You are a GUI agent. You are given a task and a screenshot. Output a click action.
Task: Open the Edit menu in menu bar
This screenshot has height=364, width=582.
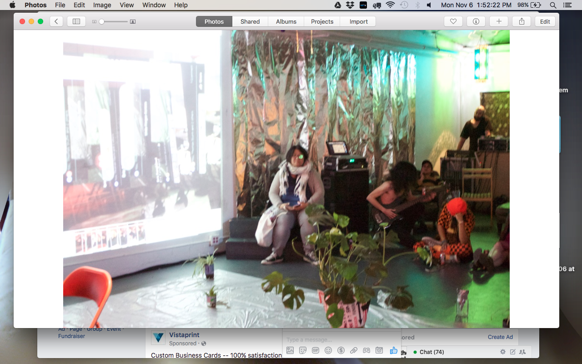tap(79, 5)
